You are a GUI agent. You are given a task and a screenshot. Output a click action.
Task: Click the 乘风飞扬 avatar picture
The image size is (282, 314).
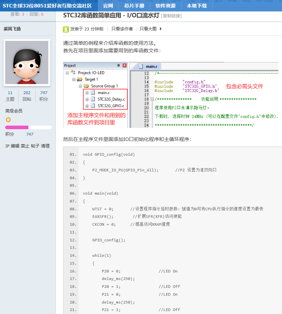click(27, 62)
